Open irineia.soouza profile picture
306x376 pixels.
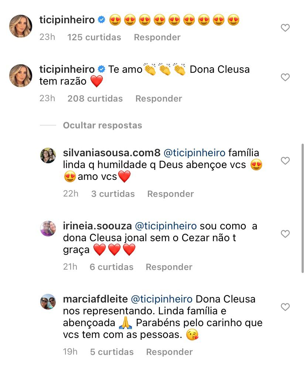coord(48,229)
